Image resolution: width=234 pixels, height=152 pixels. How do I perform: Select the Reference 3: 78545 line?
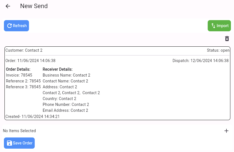click(23, 87)
